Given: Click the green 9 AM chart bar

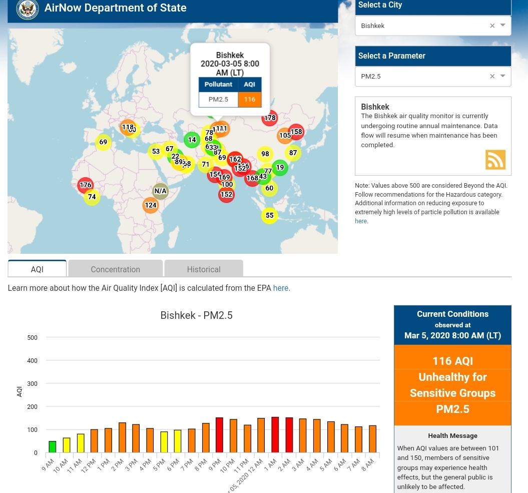Looking at the screenshot, I should [52, 447].
